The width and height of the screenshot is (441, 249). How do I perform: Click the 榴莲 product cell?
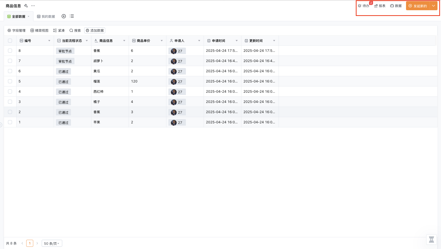tap(110, 81)
